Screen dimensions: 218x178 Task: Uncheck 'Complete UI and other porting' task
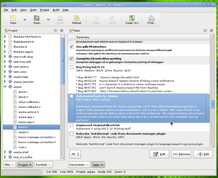click(71, 59)
